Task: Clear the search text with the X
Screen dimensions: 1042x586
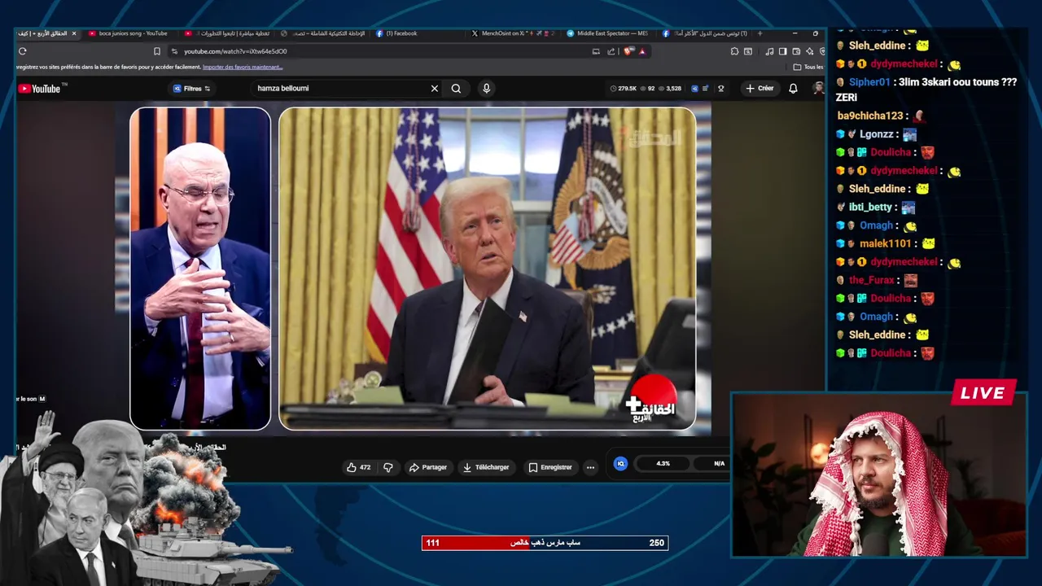Action: 435,89
